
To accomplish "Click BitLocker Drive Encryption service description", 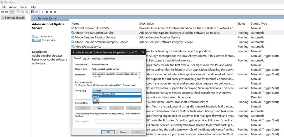I will (191, 120).
